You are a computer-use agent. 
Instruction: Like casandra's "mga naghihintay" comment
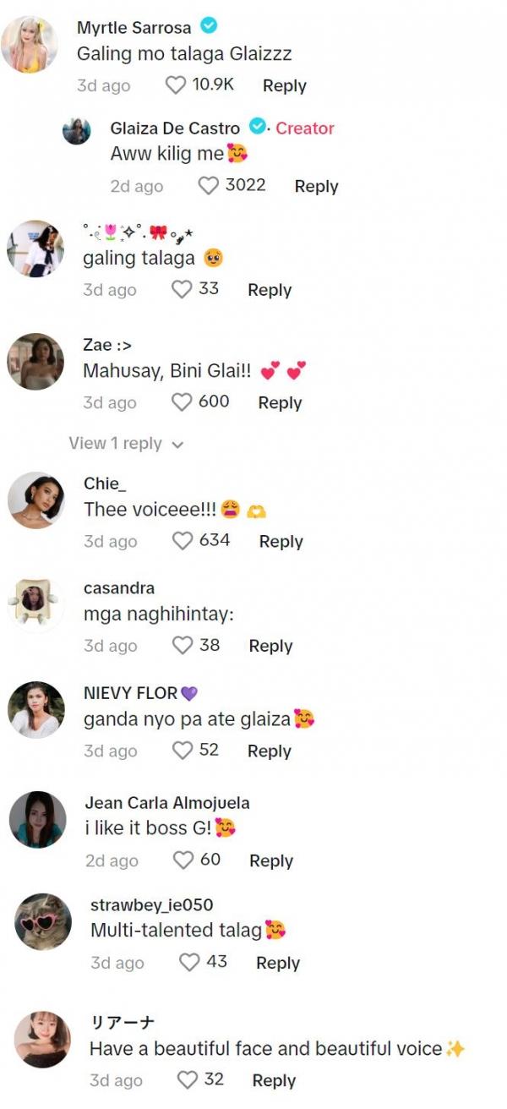point(182,646)
